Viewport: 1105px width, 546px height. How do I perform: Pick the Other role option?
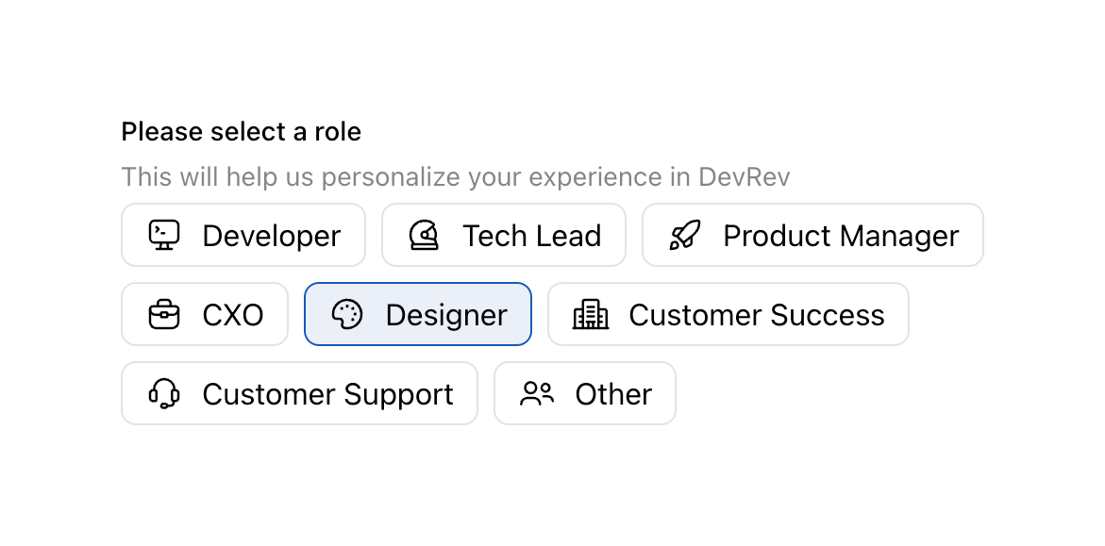[x=585, y=393]
